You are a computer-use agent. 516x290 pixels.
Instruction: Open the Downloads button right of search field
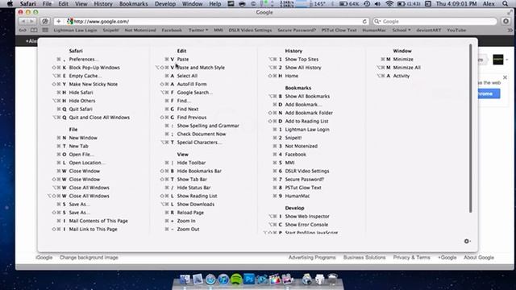[506, 22]
